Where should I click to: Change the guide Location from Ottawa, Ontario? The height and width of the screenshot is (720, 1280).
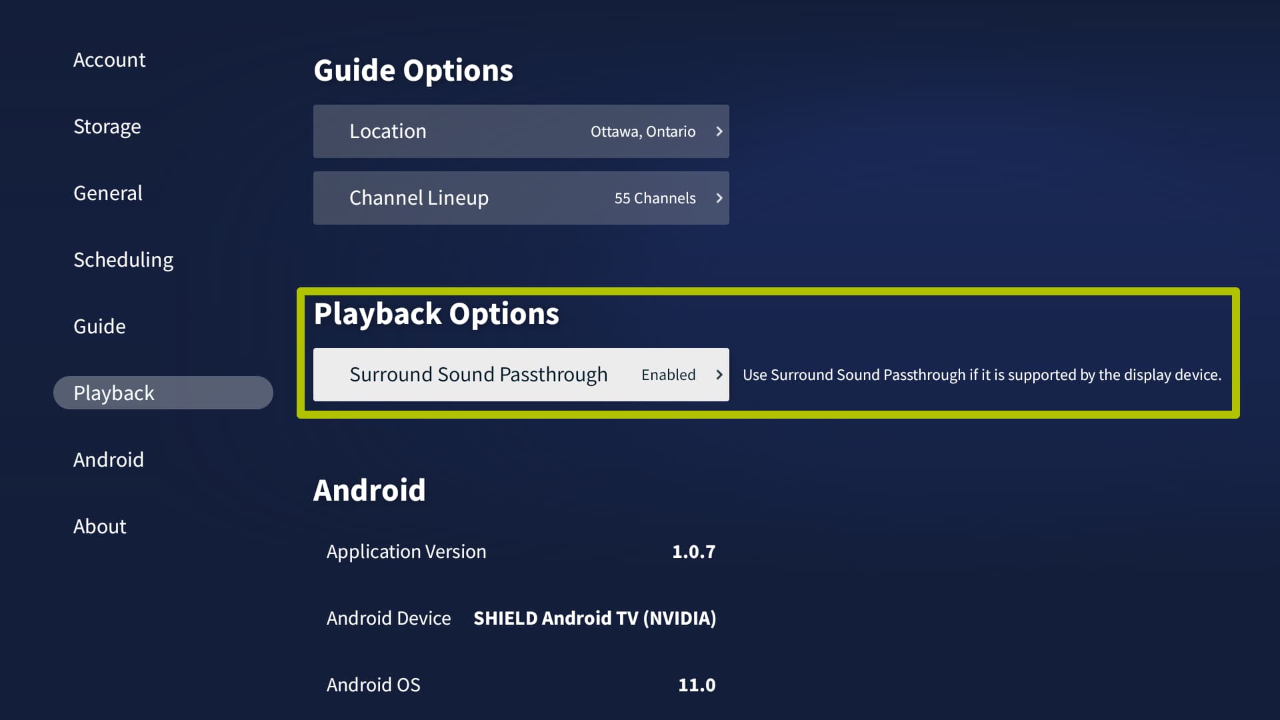coord(520,131)
